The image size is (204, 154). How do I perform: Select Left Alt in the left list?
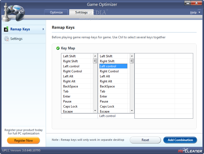[77, 76]
